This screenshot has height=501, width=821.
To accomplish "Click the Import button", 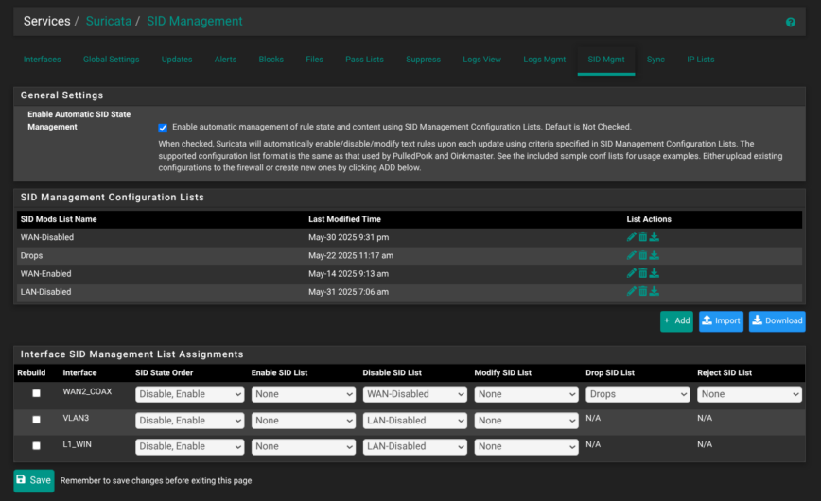I will click(721, 320).
